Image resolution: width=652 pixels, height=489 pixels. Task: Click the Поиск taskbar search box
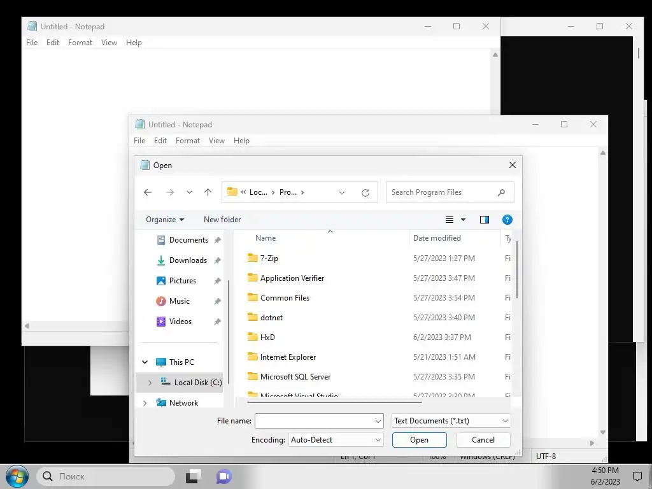106,476
